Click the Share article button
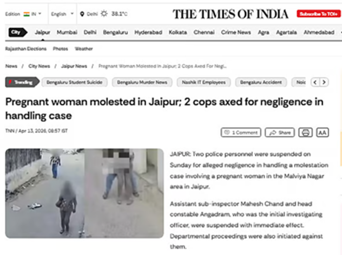Screen dimensions: 342x255 coord(280,133)
